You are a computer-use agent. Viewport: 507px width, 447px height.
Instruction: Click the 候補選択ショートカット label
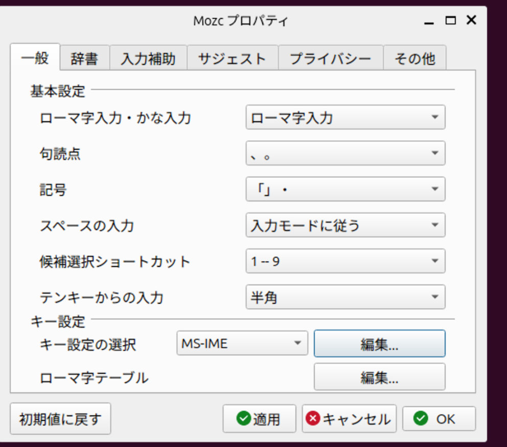pos(115,261)
